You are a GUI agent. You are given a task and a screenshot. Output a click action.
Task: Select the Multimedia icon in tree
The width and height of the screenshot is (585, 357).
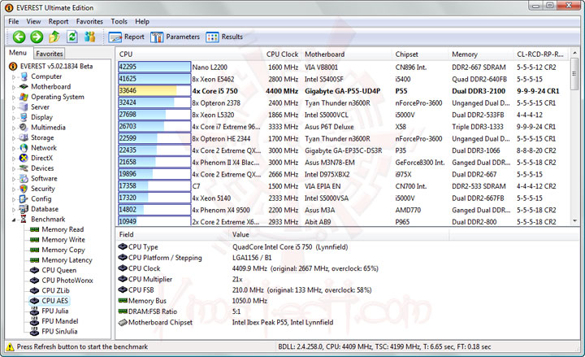(24, 128)
